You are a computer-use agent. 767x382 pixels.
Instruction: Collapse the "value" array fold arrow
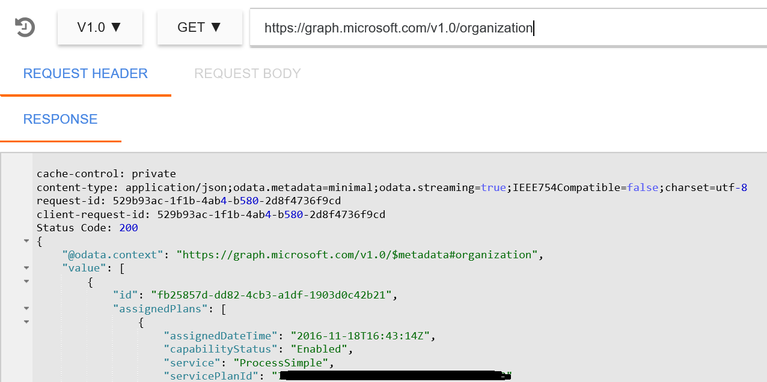tap(26, 268)
